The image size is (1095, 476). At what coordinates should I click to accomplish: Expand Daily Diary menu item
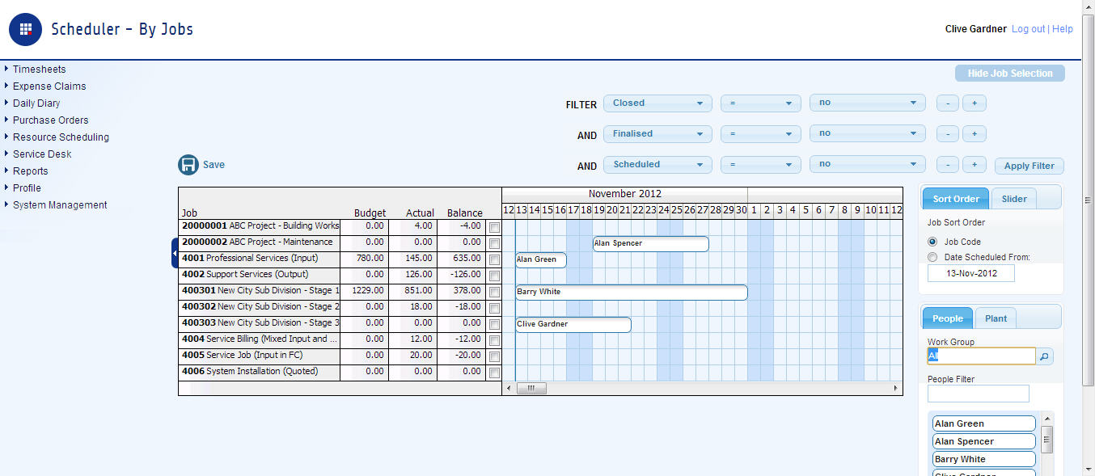click(36, 103)
